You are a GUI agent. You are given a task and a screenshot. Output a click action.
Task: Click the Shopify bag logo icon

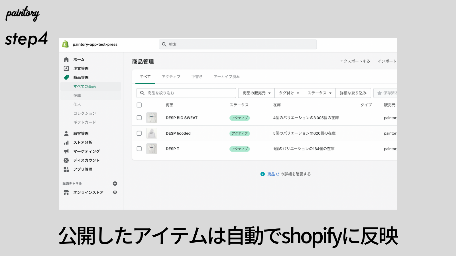click(x=66, y=44)
